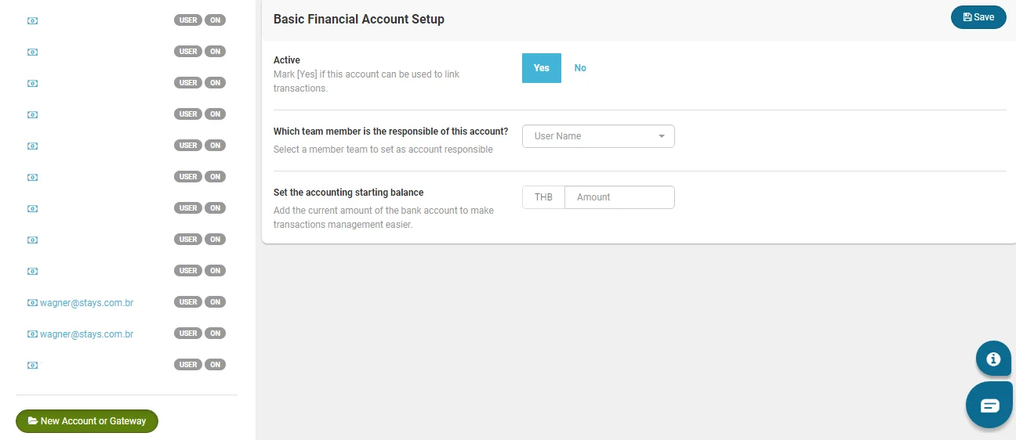Click folder icon in New Account button
Image resolution: width=1016 pixels, height=440 pixels.
click(33, 421)
